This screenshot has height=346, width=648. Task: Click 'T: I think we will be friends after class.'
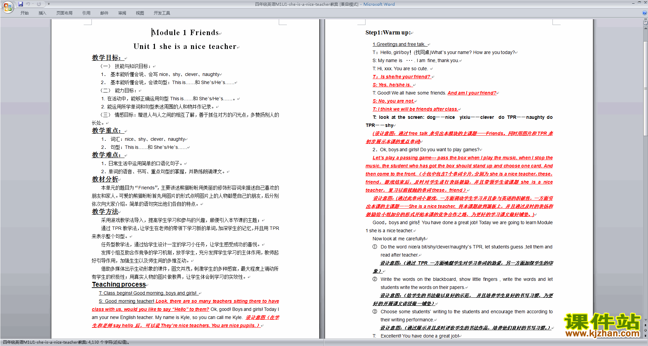(415, 109)
